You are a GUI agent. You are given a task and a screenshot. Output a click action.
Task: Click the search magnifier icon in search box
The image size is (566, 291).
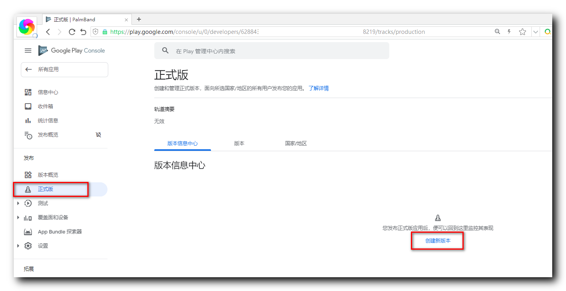165,51
